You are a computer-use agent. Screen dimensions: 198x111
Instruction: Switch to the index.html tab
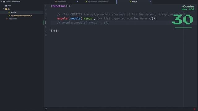coord(62,2)
